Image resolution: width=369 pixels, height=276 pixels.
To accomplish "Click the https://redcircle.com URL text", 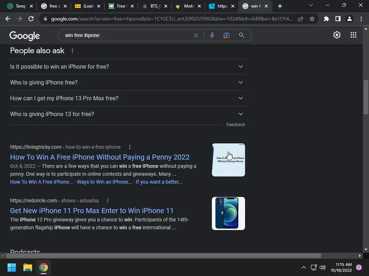I will [34, 201].
